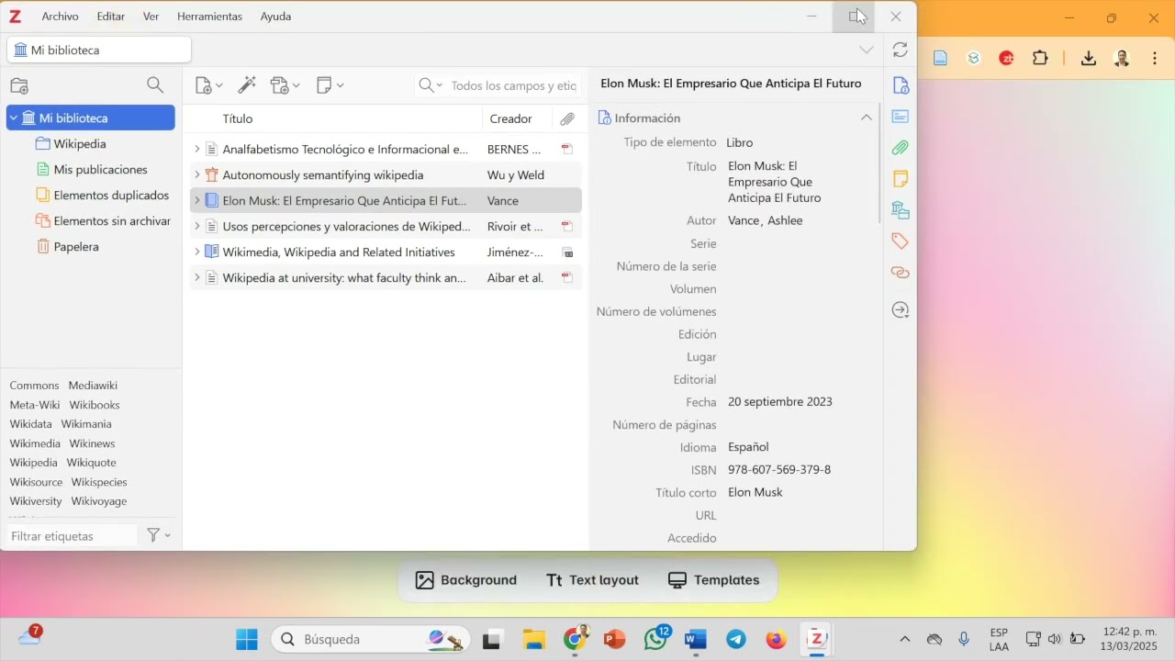The width and height of the screenshot is (1175, 661).
Task: Click the attachment paperclip column header
Action: coord(567,118)
